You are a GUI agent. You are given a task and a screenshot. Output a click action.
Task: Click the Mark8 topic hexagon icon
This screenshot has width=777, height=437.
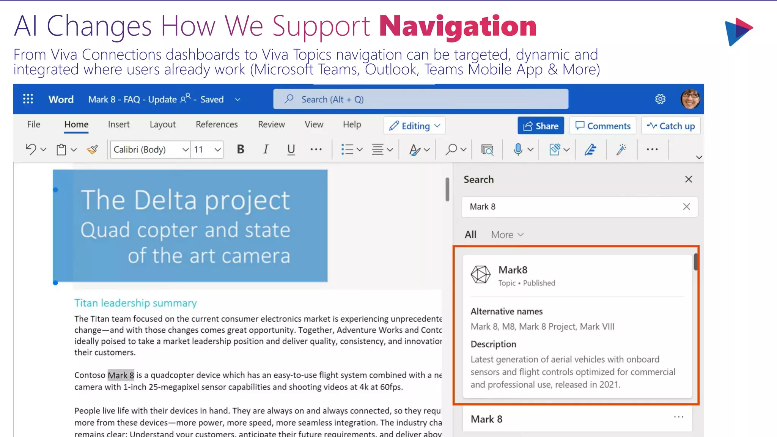480,275
